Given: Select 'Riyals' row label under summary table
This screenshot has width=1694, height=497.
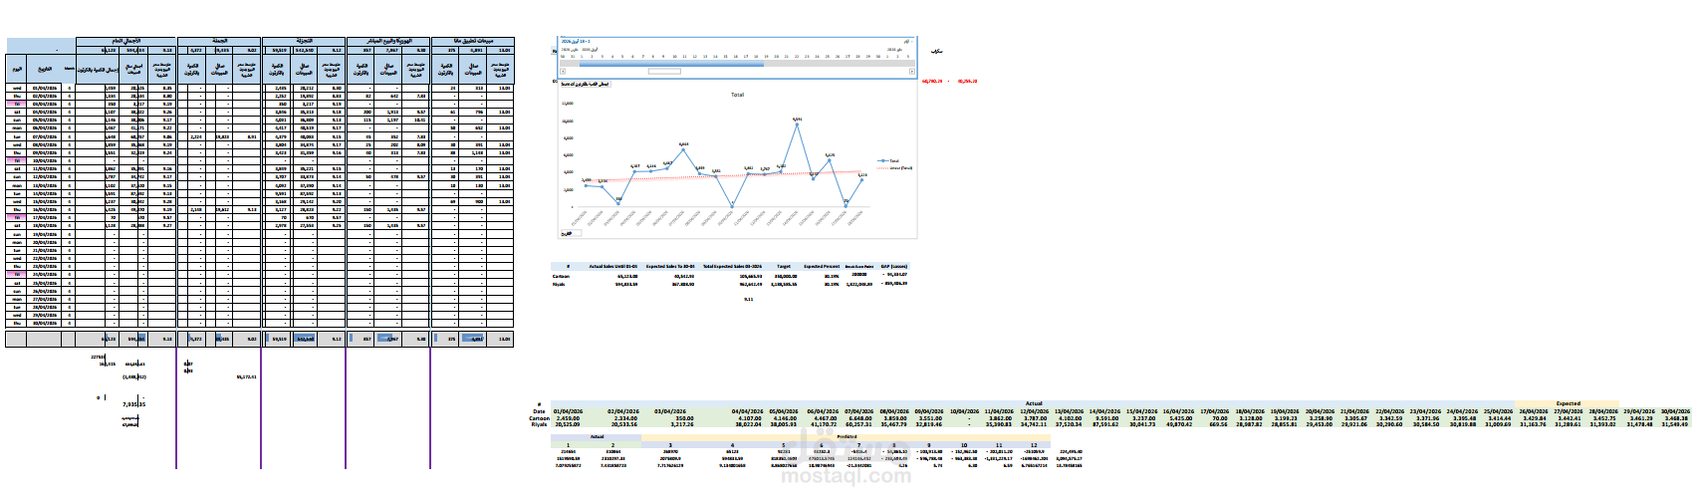Looking at the screenshot, I should click(559, 284).
